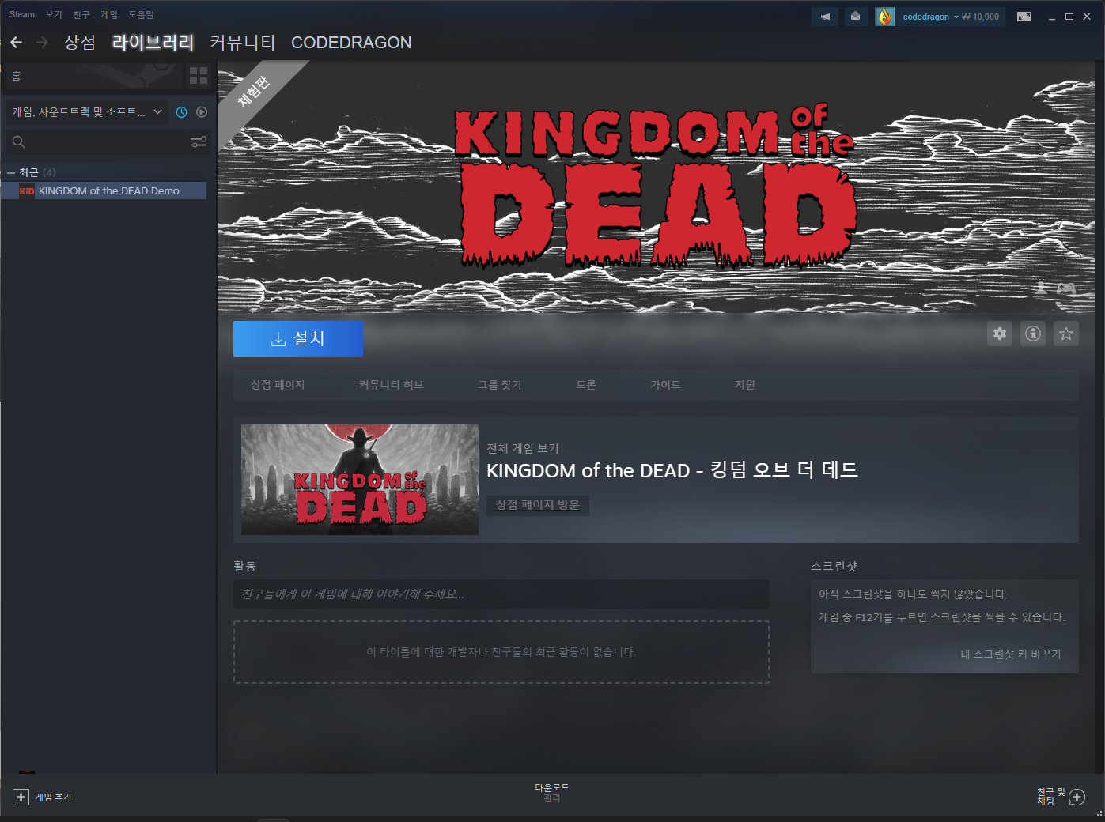Toggle grid collections view icon
This screenshot has height=822, width=1105.
tap(199, 76)
